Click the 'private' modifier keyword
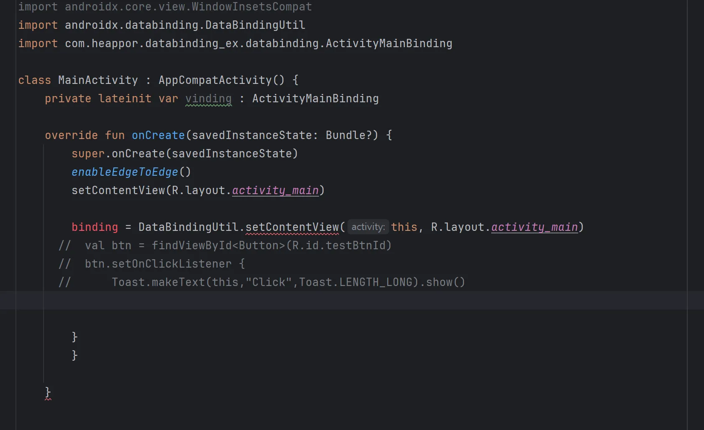The image size is (704, 430). pyautogui.click(x=68, y=99)
